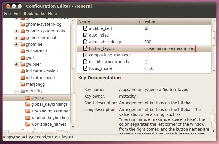219x144 pixels.
Task: Select the disable_workarounds row name
Action: tap(109, 62)
